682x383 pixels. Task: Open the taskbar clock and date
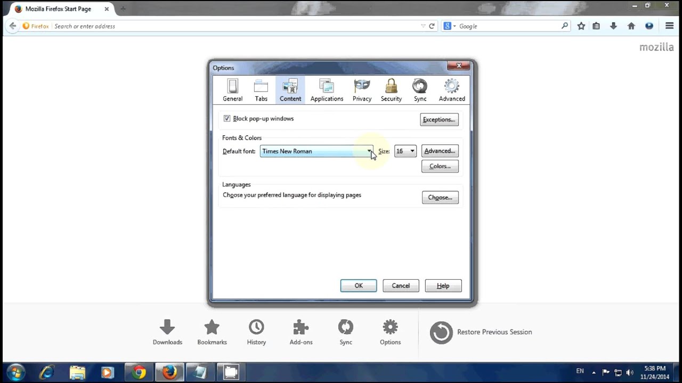(x=655, y=372)
